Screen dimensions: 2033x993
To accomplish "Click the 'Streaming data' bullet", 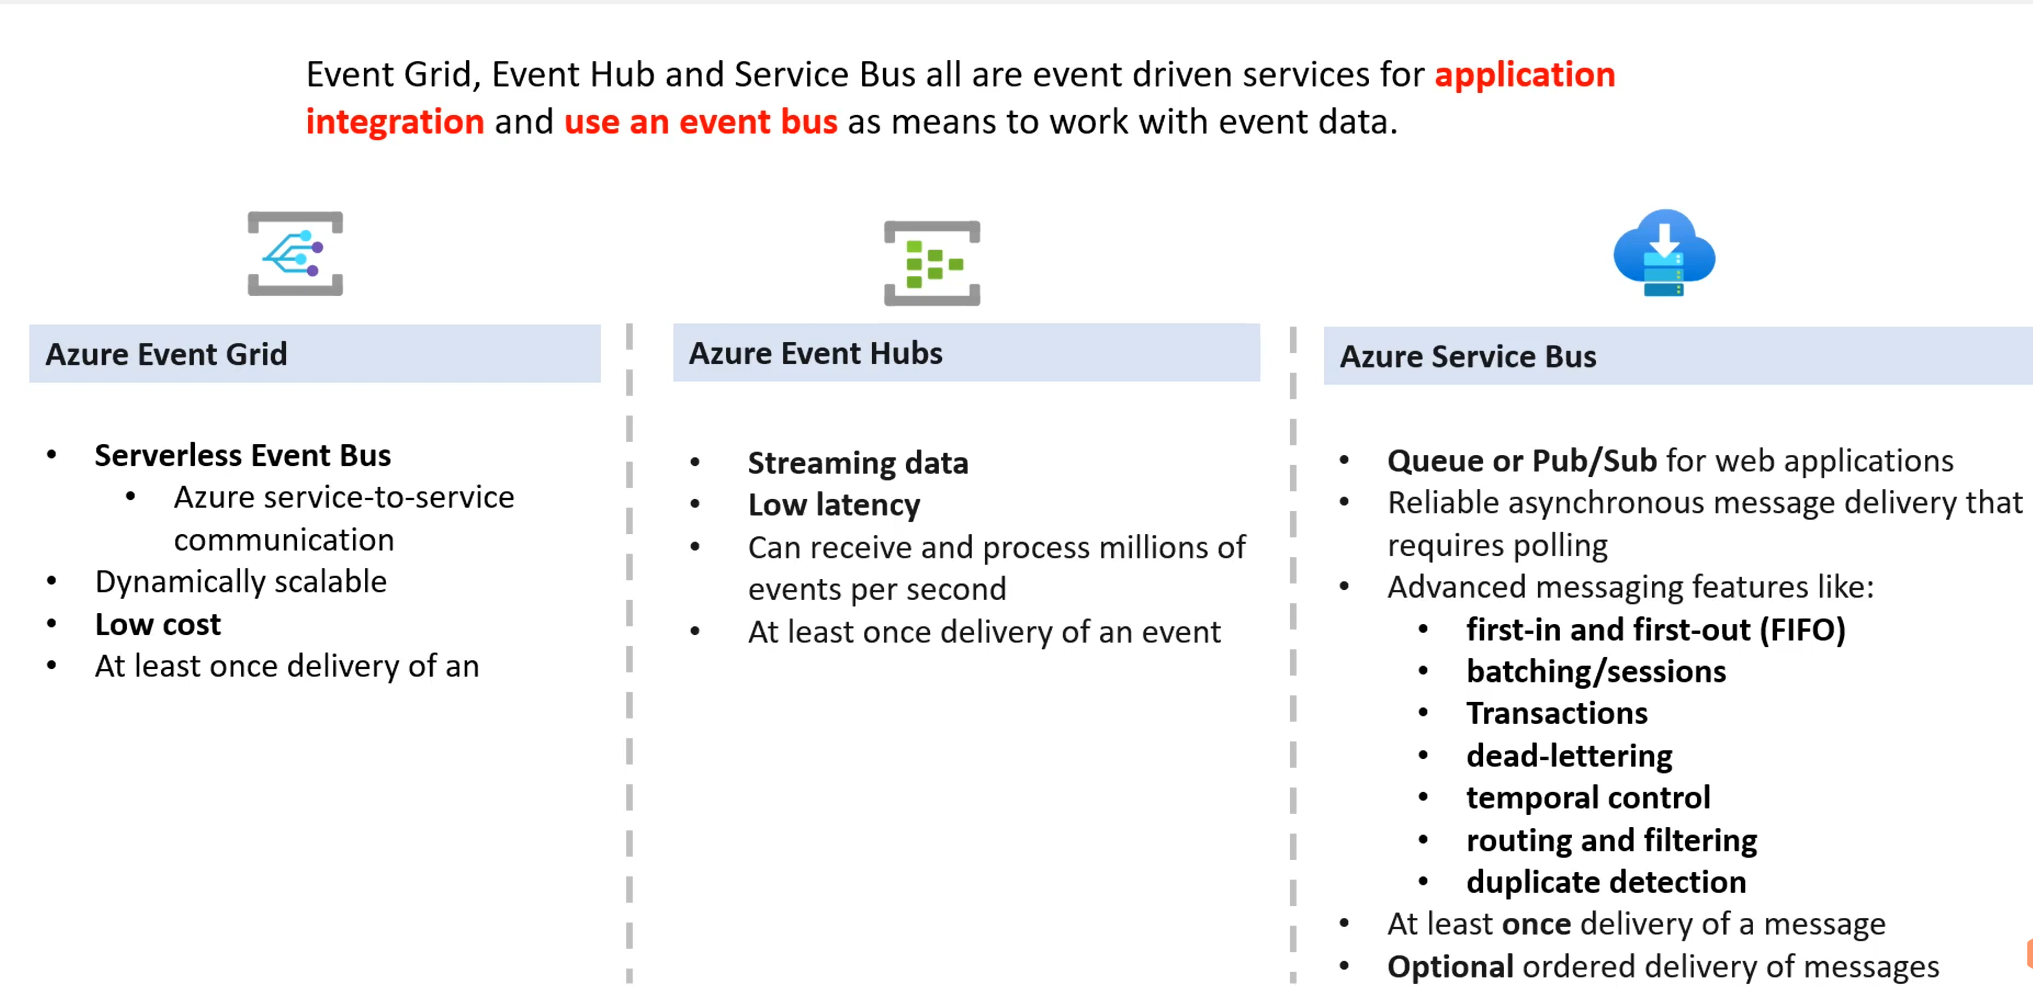I will (x=857, y=462).
